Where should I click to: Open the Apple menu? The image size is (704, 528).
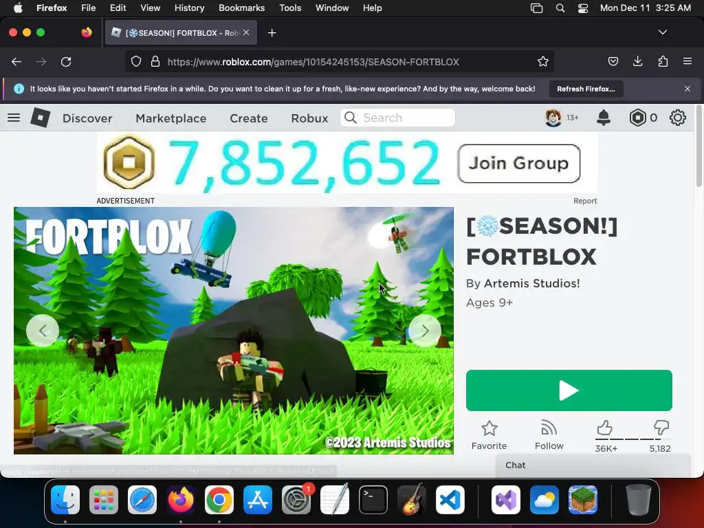point(18,8)
